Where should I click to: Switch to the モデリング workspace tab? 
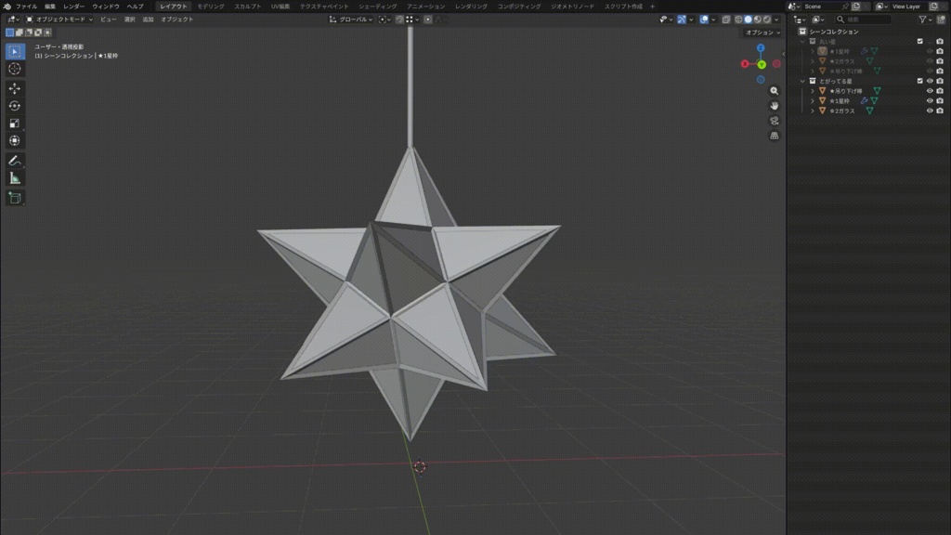211,6
